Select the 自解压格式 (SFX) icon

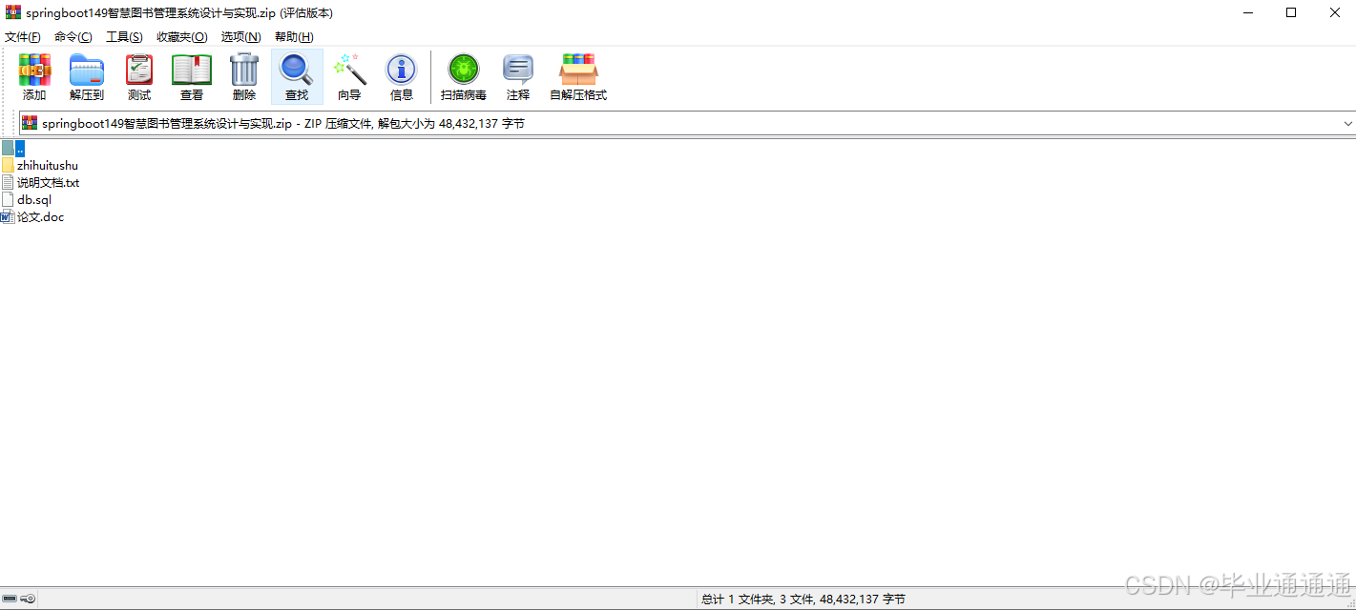(x=577, y=76)
